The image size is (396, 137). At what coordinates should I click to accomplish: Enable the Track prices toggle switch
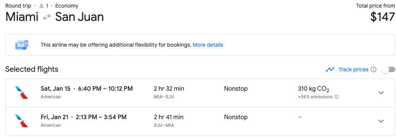388,69
